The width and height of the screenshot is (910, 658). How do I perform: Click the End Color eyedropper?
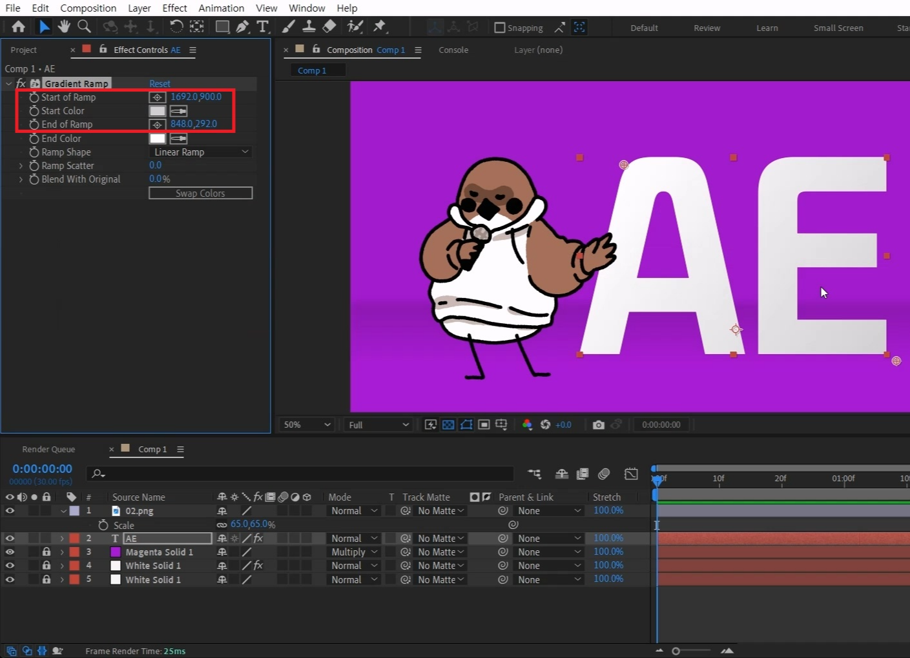178,138
